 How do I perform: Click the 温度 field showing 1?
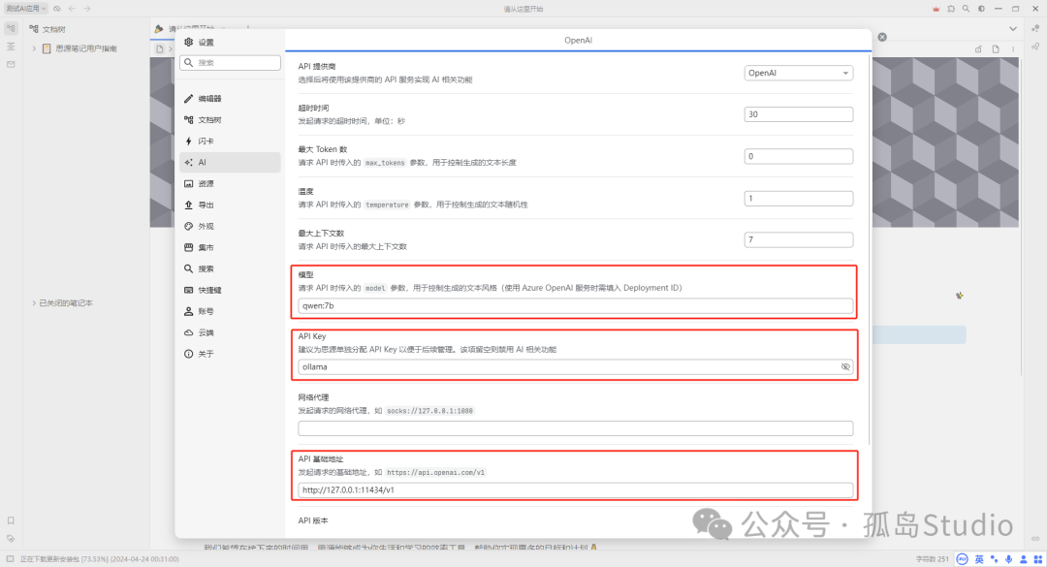pos(798,199)
